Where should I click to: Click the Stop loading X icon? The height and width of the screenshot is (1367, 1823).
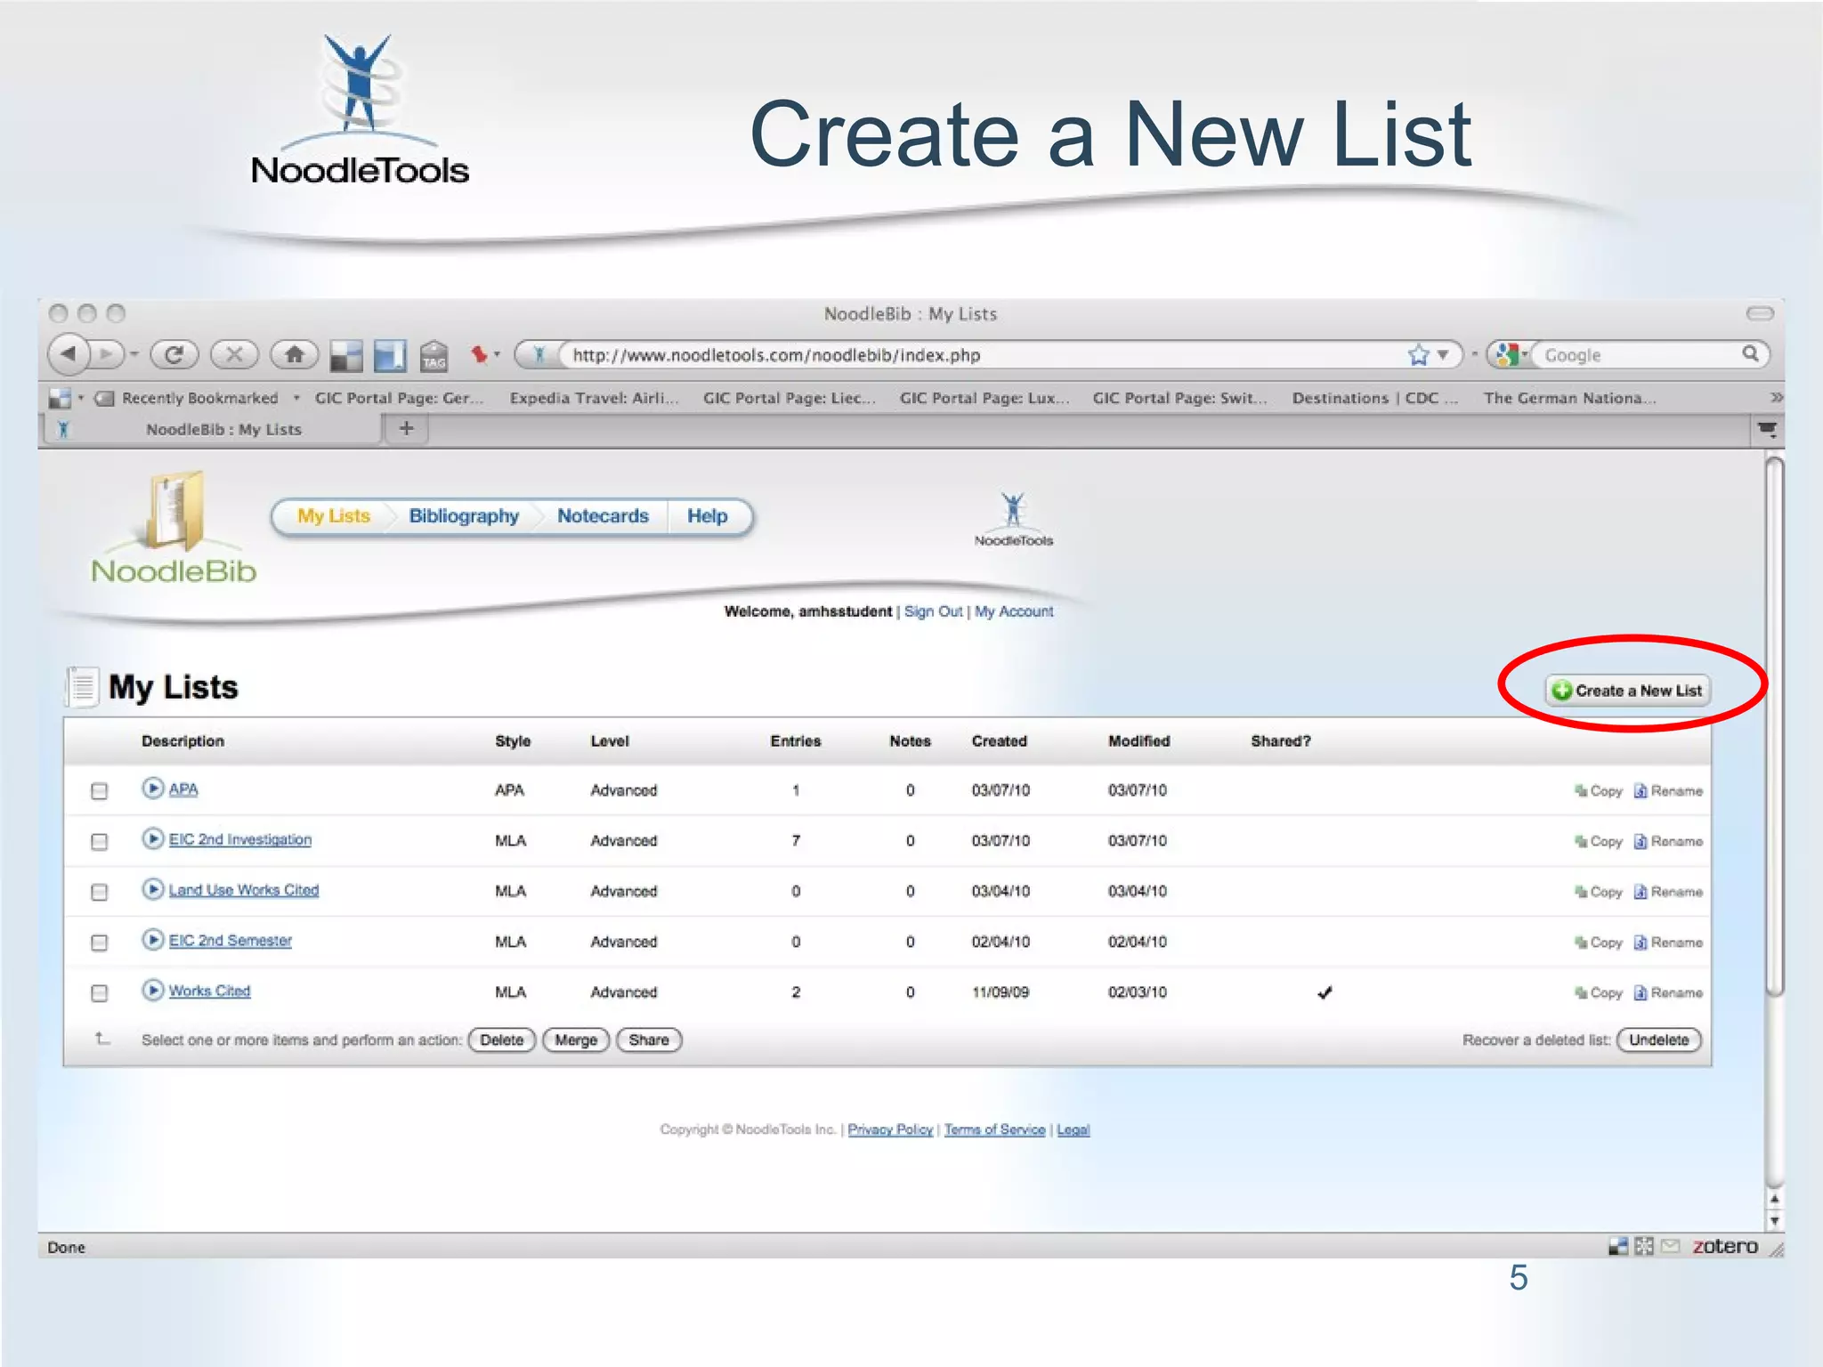(x=234, y=355)
